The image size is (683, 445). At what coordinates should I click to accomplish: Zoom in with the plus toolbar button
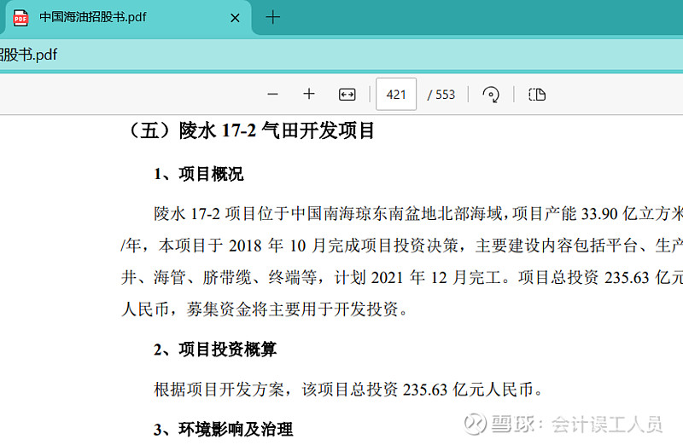pyautogui.click(x=309, y=94)
